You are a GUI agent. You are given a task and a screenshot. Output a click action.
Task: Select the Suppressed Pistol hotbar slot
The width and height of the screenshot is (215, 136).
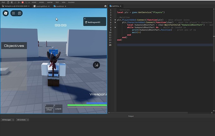point(49,109)
